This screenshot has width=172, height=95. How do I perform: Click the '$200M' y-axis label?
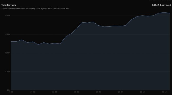[x=8, y=53]
